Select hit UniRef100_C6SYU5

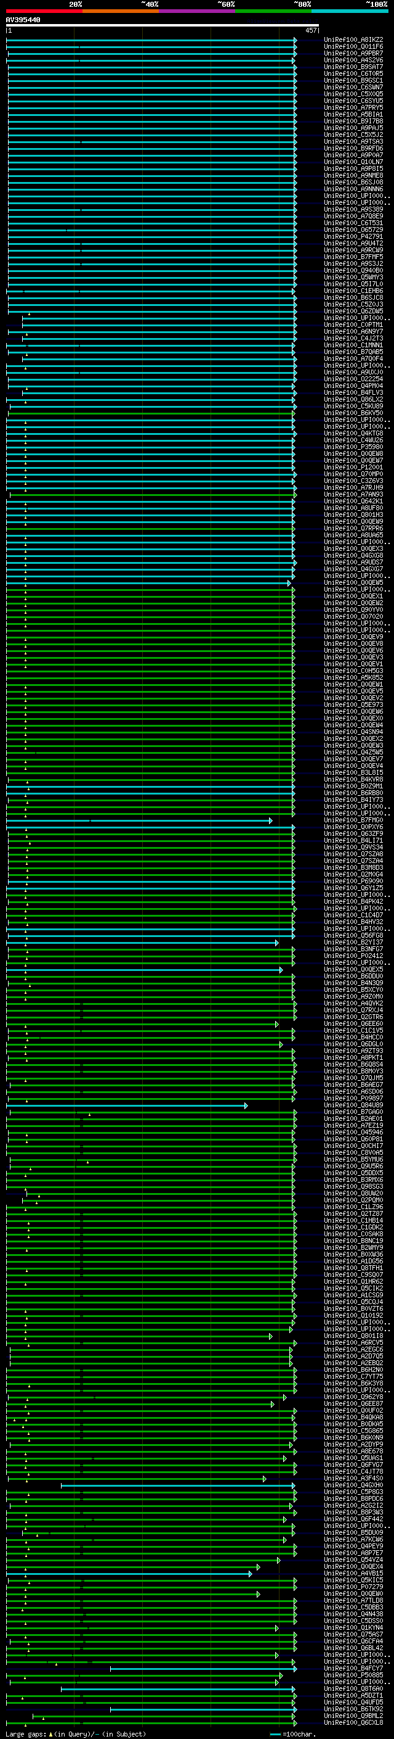353,101
